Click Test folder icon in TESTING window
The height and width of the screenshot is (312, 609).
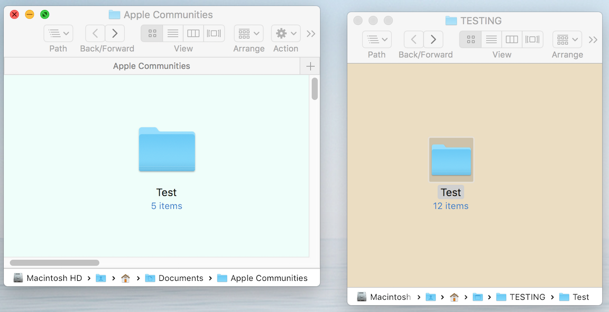[451, 159]
